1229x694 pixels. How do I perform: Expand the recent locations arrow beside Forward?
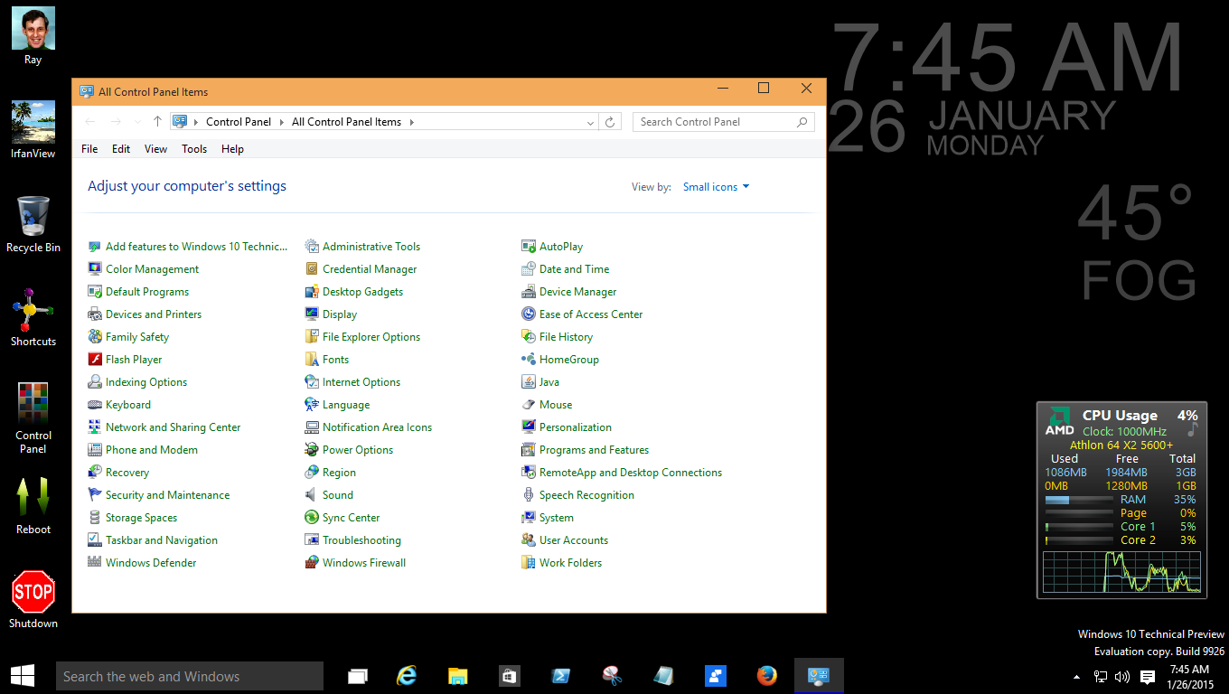137,122
